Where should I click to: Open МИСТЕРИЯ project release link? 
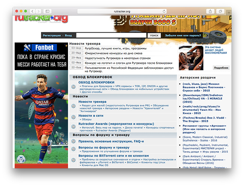click(x=205, y=148)
